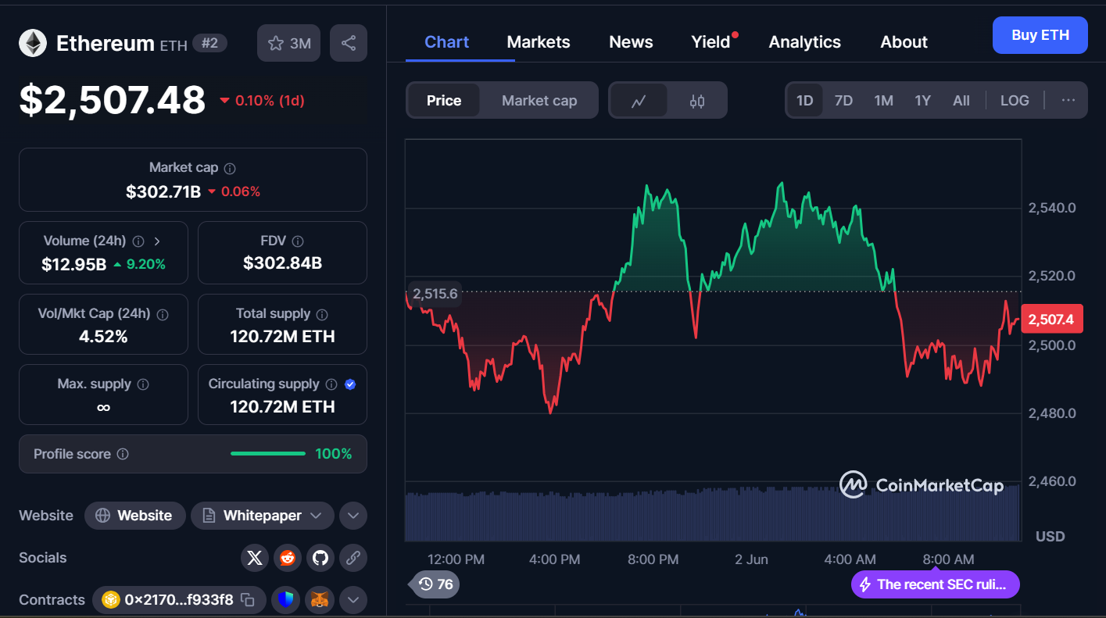The image size is (1106, 618).
Task: Copy the contract address 0x2170...f933f8
Action: [248, 600]
